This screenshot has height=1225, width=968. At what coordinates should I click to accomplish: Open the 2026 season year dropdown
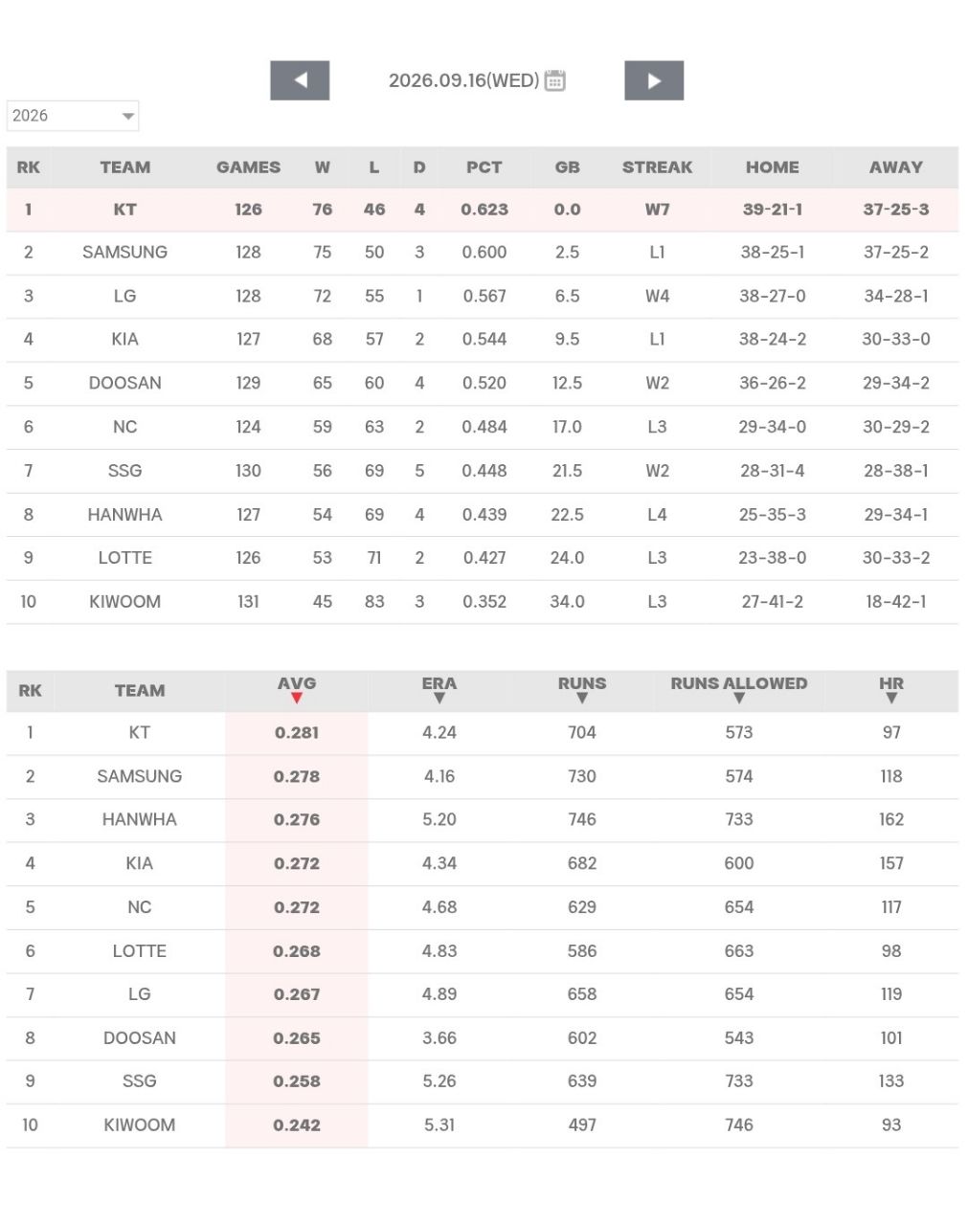(x=73, y=116)
